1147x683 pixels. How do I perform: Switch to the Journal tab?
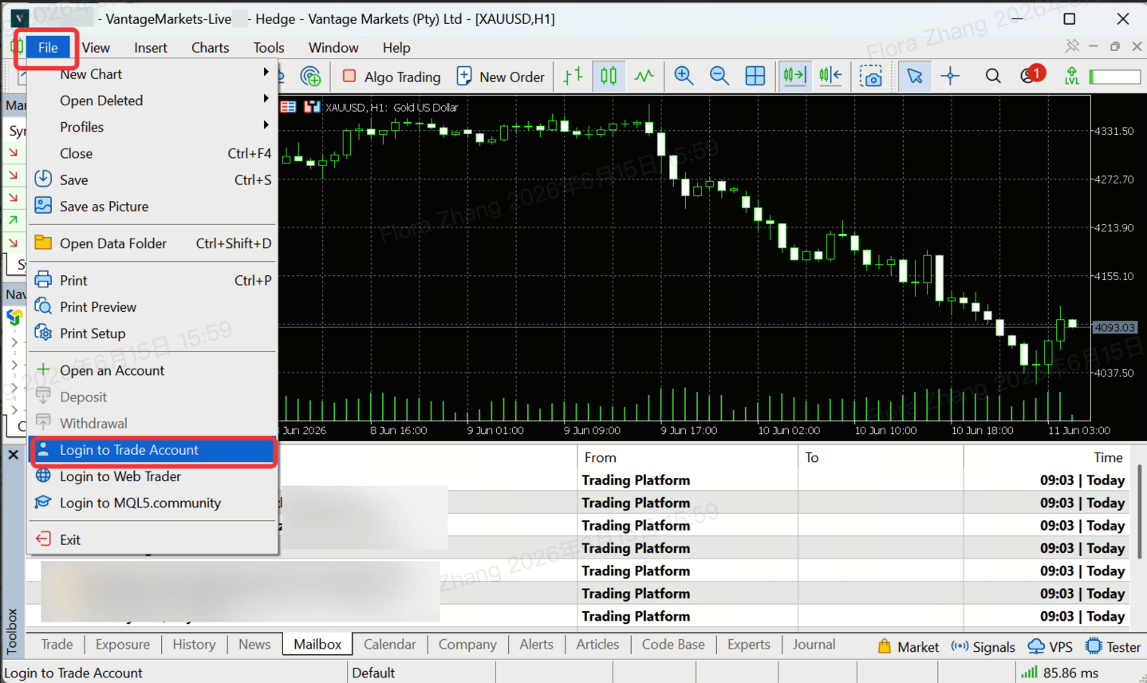[x=814, y=645]
